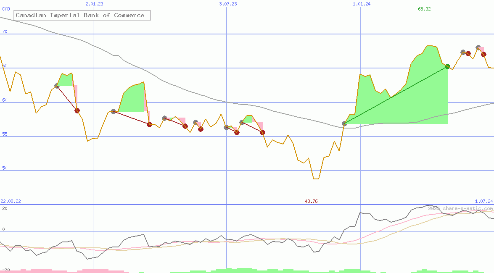This screenshot has width=494, height=273.
Task: Click the gray buy marker before 1.01.24
Action: click(x=344, y=124)
